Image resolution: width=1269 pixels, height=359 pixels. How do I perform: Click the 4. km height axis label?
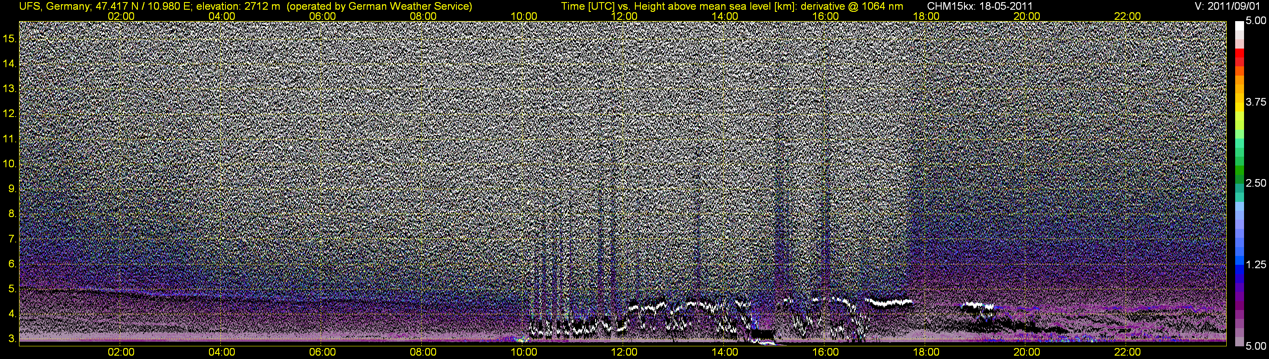[12, 314]
